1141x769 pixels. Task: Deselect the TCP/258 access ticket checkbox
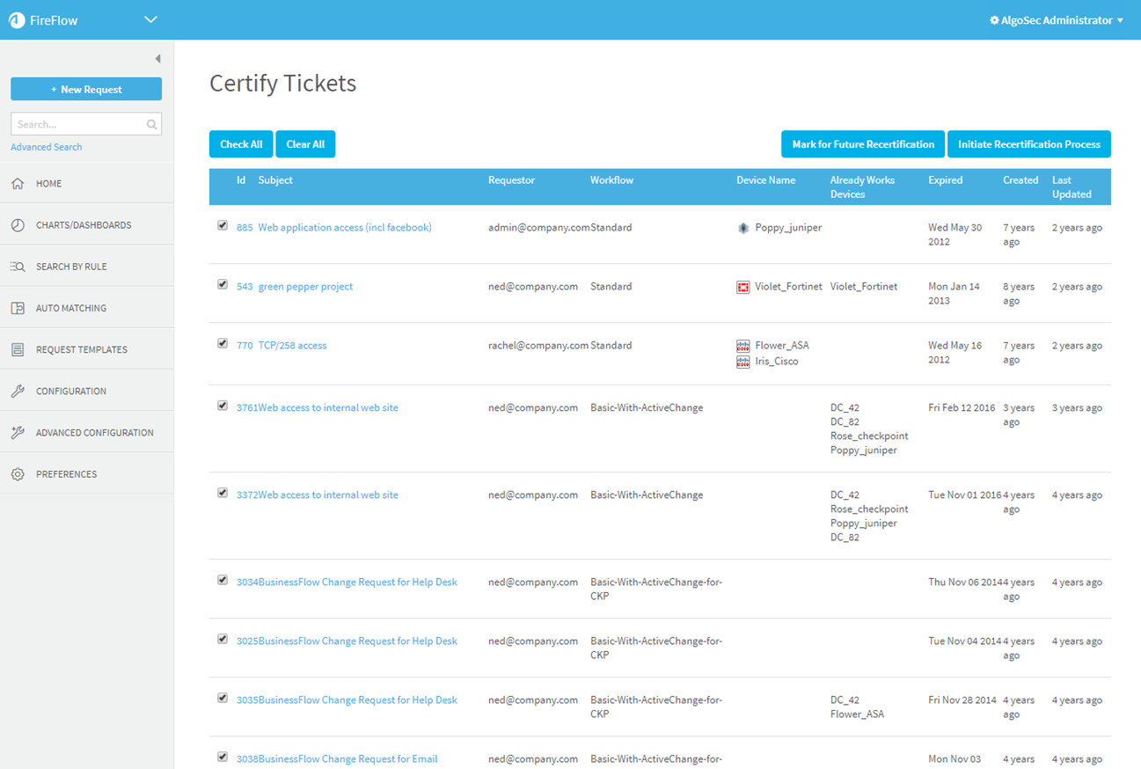(223, 344)
